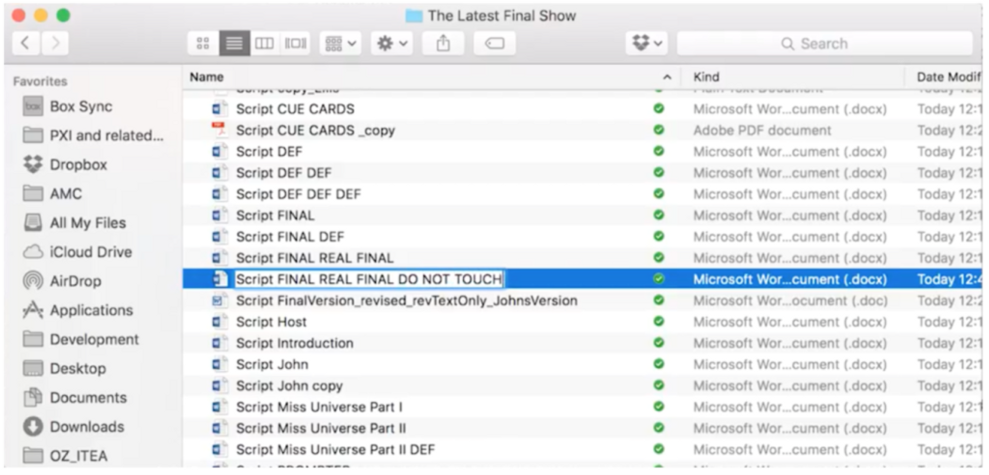Go back with the left chevron button
This screenshot has height=475, width=989.
point(26,43)
